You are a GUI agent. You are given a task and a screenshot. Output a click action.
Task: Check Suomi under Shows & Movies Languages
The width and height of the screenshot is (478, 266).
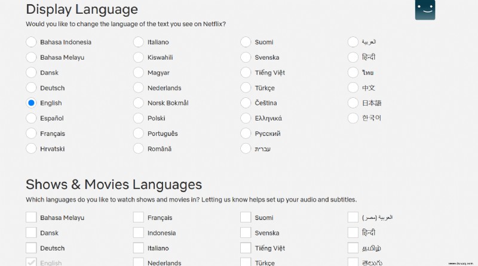click(x=246, y=217)
